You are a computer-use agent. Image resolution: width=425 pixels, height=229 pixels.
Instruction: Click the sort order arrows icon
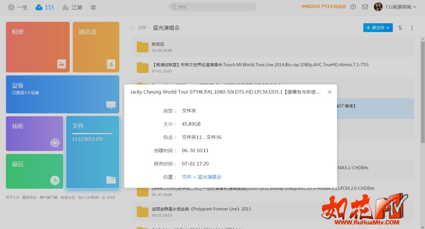(400, 28)
